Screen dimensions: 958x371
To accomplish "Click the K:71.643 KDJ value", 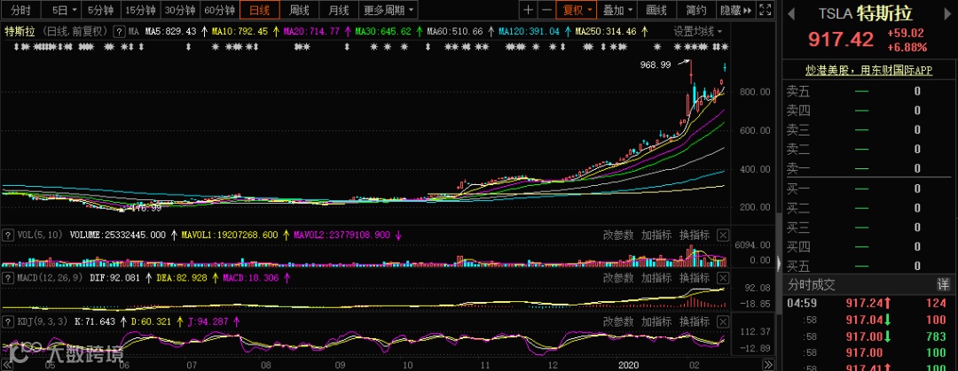I will 95,321.
